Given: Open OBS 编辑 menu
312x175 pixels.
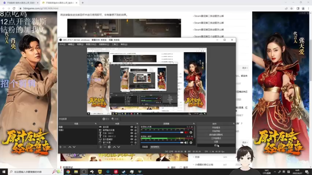Looking at the screenshot, I should 71,44.
